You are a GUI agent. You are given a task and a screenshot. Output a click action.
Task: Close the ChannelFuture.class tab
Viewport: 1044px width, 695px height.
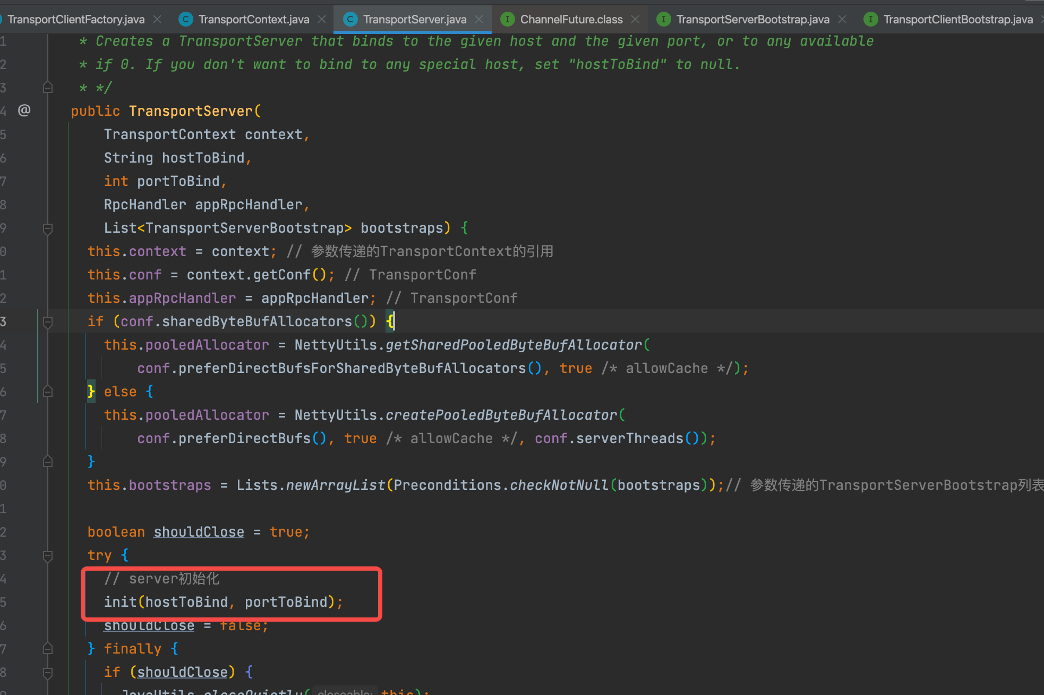tap(635, 20)
